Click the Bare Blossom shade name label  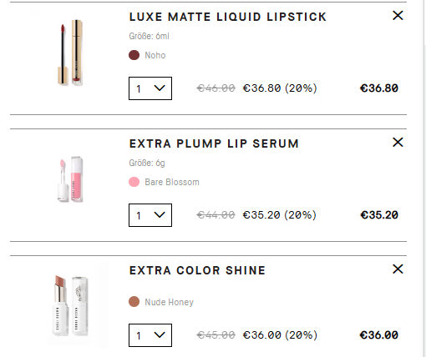point(172,182)
